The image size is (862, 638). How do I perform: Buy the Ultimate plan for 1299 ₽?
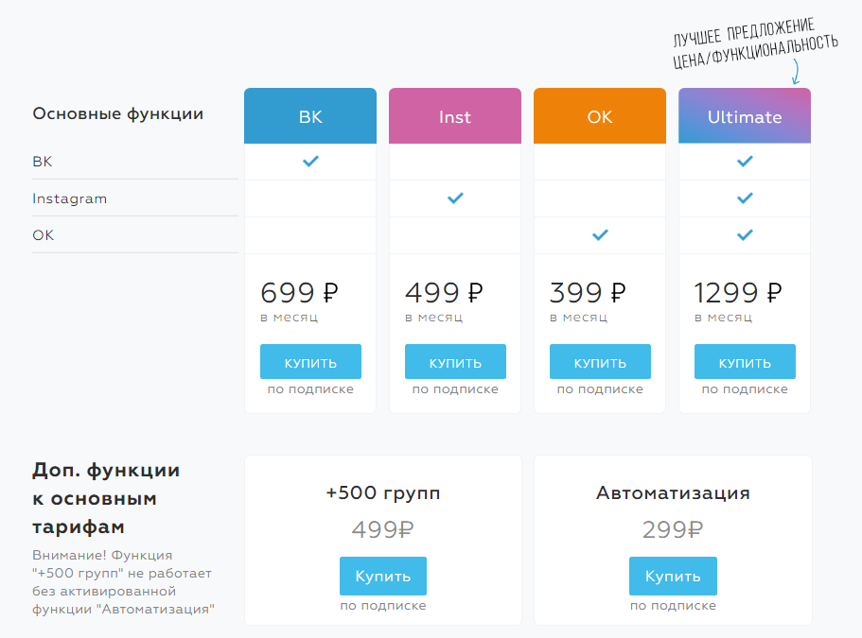(x=745, y=362)
